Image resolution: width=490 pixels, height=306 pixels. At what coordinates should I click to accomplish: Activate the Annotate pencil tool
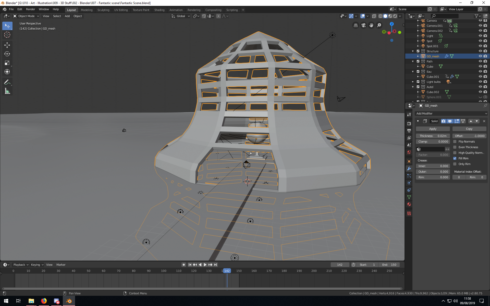click(x=7, y=82)
